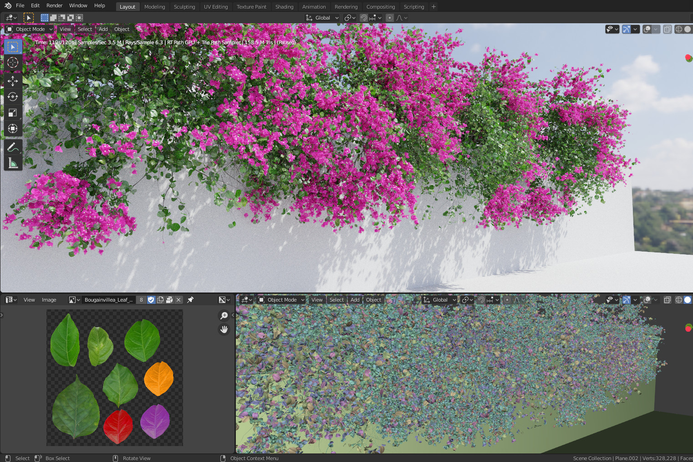Click the Bougainvillea_Leaf image name field

click(108, 300)
